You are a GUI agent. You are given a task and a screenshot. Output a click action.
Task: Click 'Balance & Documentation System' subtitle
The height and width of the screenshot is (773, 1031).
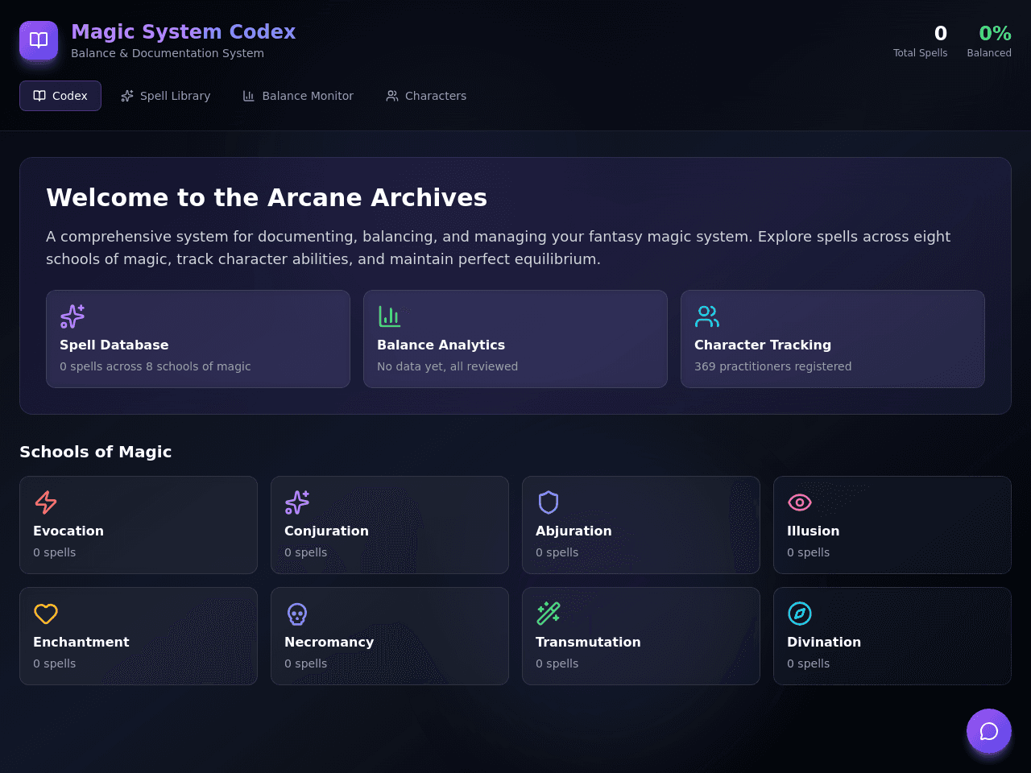168,53
